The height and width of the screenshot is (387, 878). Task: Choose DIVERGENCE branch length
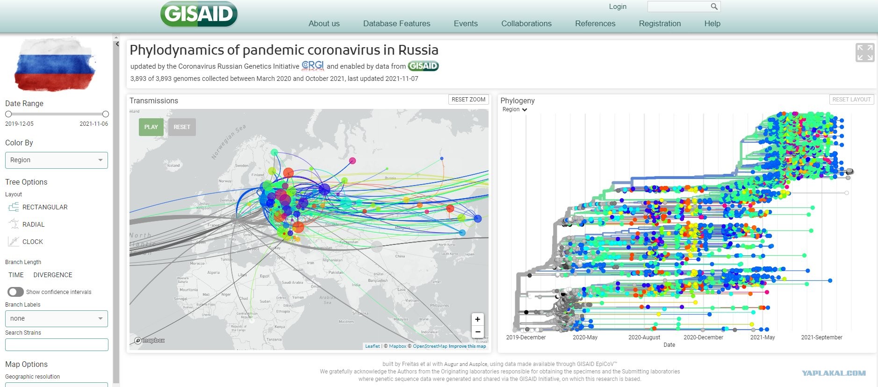[53, 275]
